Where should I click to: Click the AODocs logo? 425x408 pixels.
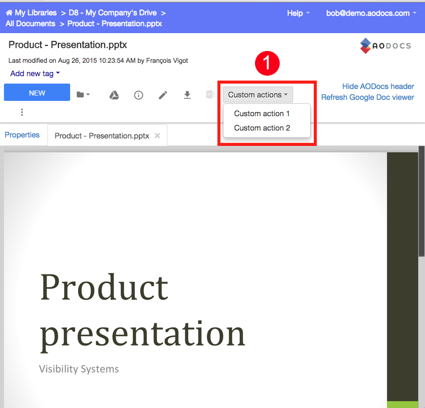(385, 45)
